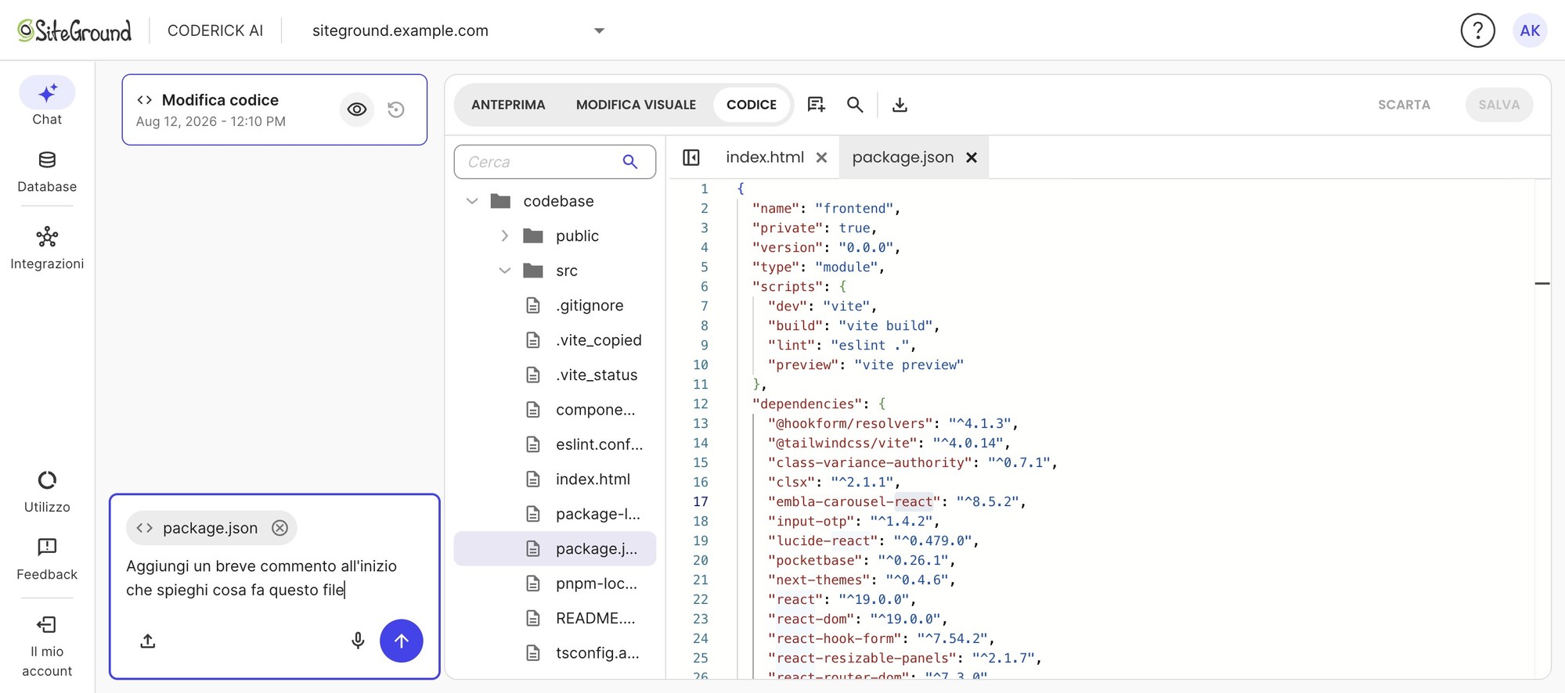1565x693 pixels.
Task: Open the .gitignore file
Action: click(555, 305)
